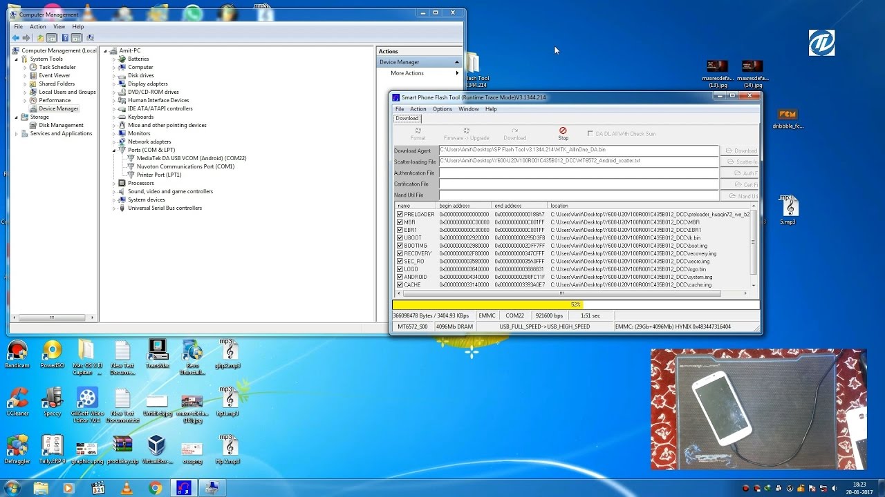Click Media Player Classic 321 taskbar icon

point(97,488)
